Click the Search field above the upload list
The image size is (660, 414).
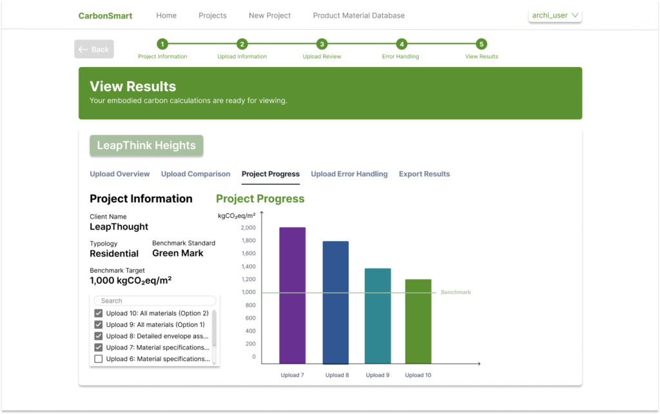155,301
